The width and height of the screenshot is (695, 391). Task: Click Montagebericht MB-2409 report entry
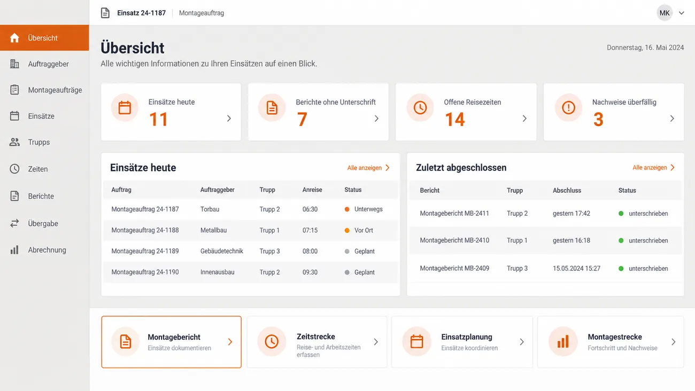click(x=454, y=268)
